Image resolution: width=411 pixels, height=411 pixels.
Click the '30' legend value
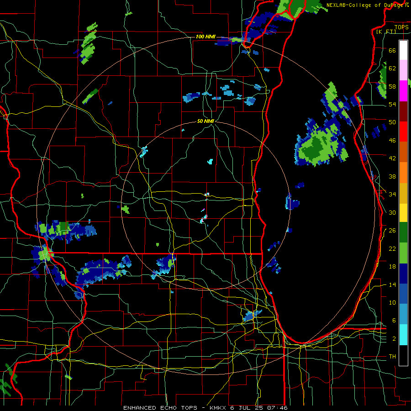click(392, 212)
